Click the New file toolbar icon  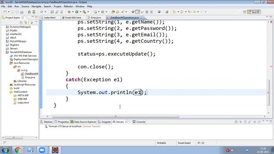[x=5, y=12]
